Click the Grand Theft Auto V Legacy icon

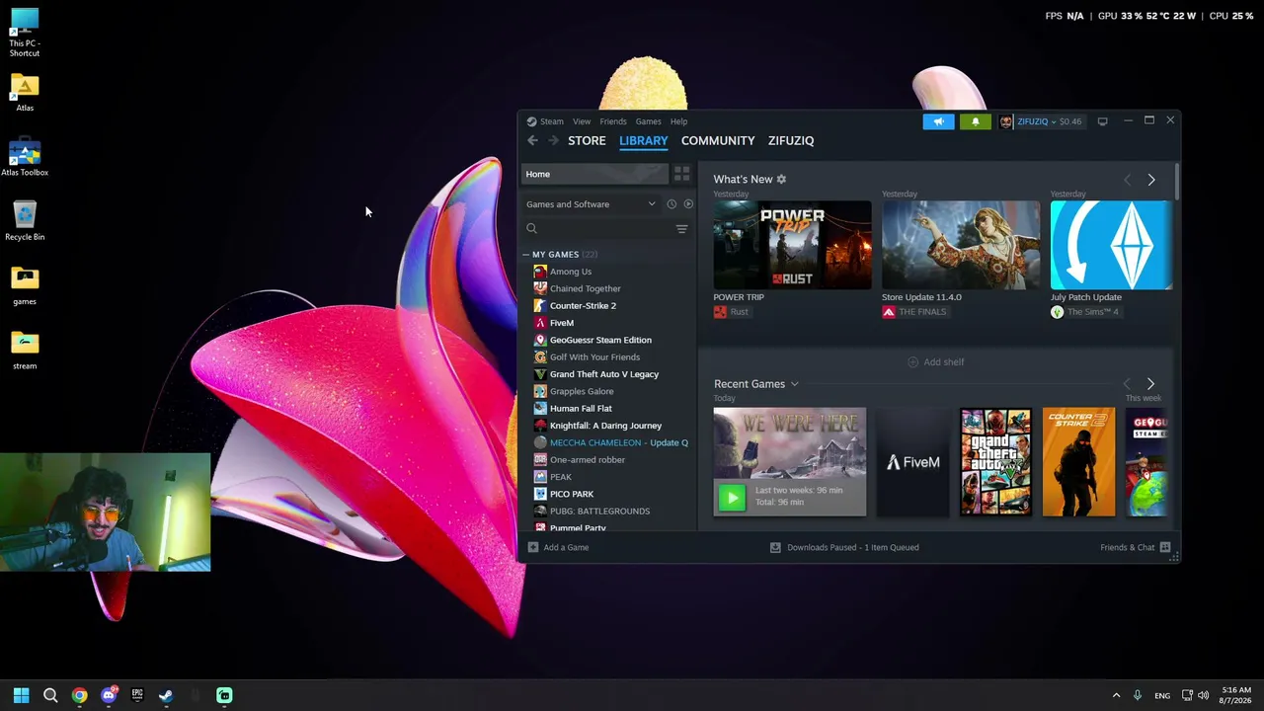coord(540,374)
